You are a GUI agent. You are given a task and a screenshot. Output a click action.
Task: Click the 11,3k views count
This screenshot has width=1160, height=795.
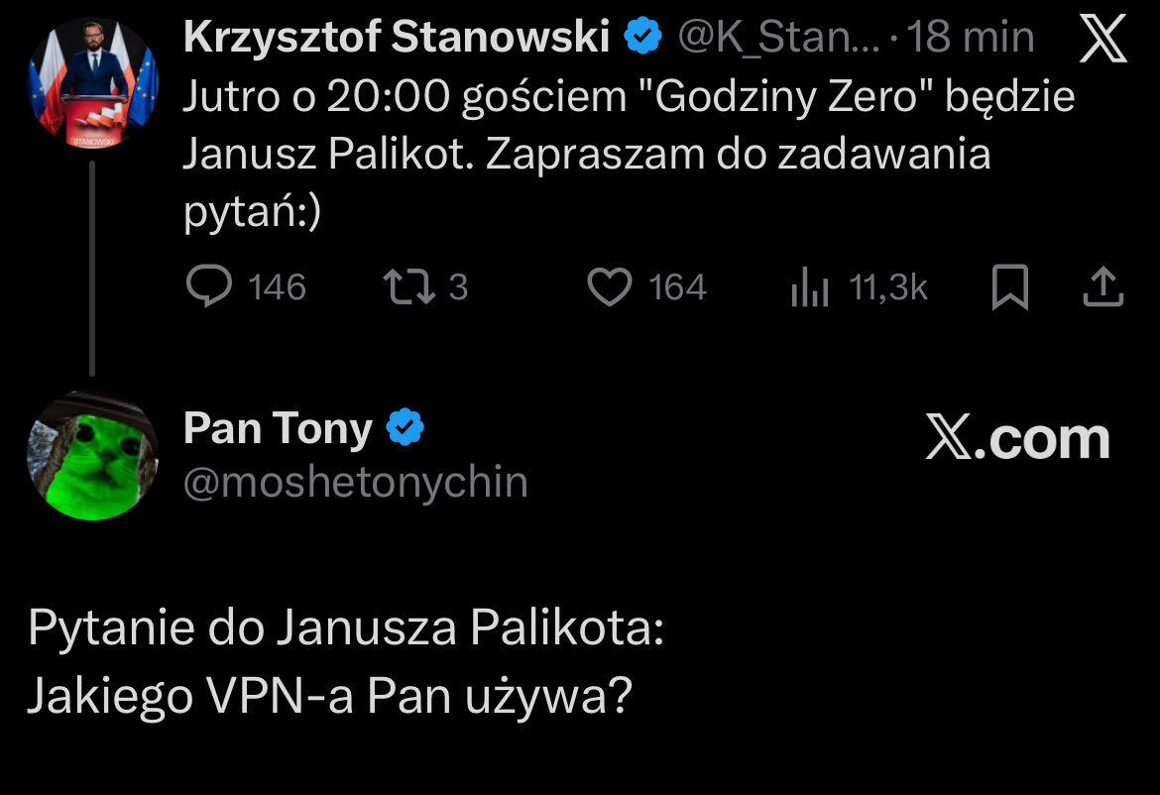click(x=888, y=287)
